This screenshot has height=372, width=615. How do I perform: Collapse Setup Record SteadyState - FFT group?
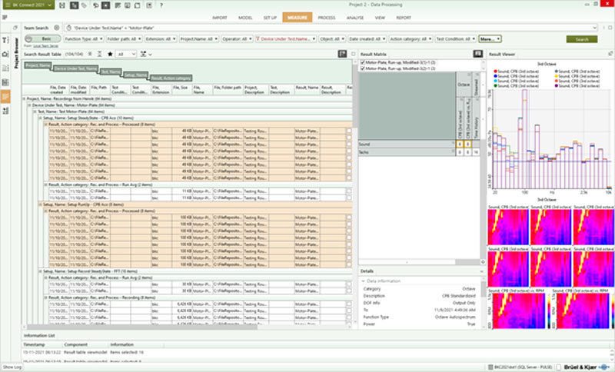click(x=41, y=271)
